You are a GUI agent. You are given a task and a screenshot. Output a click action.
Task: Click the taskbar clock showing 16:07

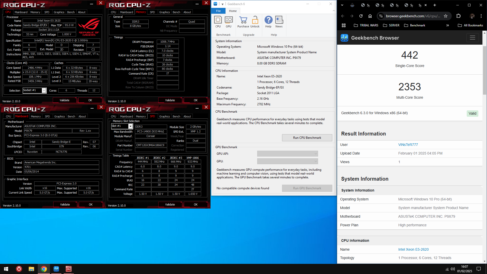click(x=465, y=269)
